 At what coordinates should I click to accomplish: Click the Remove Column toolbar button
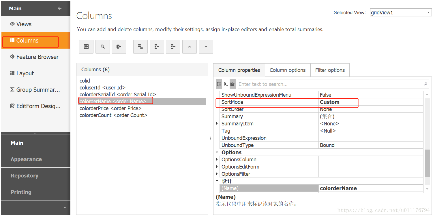pyautogui.click(x=173, y=47)
